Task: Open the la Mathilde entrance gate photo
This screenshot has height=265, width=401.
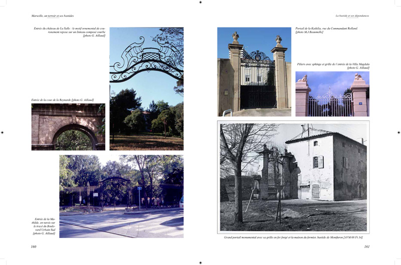Action: tap(121, 196)
